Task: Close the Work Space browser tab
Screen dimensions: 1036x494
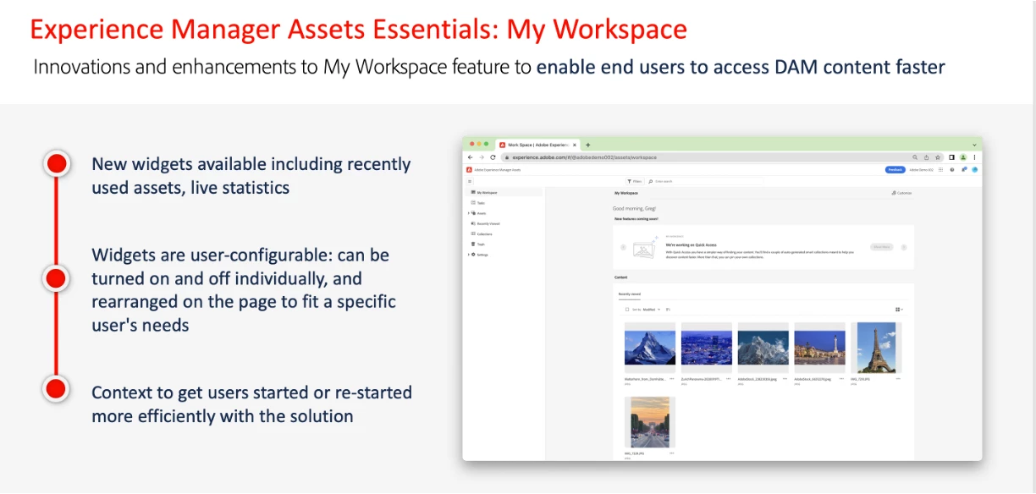Action: click(576, 145)
